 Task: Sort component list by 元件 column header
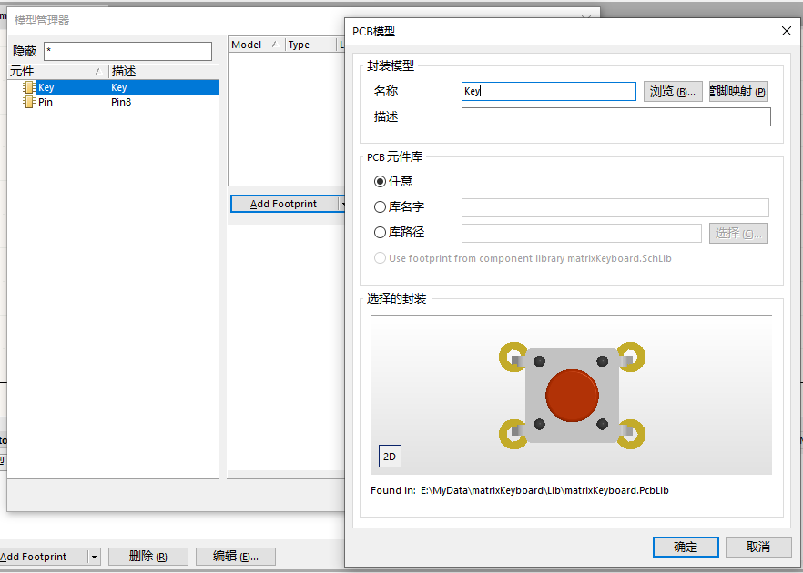click(55, 71)
